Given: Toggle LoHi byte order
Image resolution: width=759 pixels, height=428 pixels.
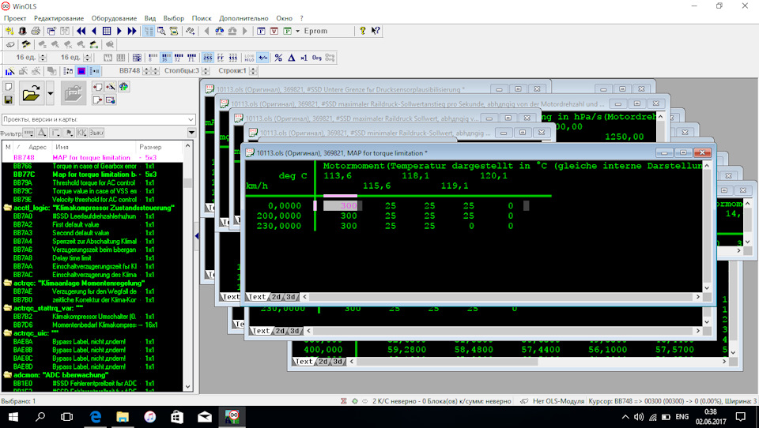Looking at the screenshot, I should pyautogui.click(x=249, y=58).
